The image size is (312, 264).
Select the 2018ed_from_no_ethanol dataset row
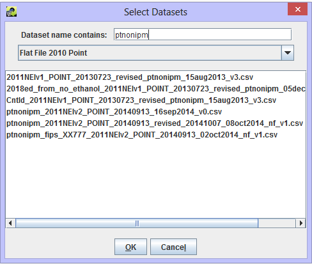tap(155, 89)
